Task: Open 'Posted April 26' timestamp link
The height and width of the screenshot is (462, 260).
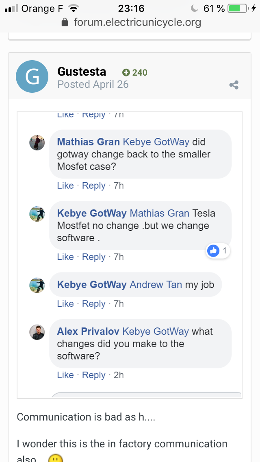Action: coord(93,84)
